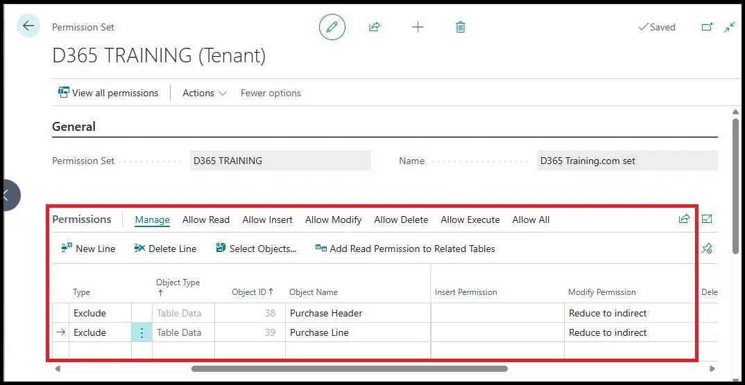This screenshot has width=745, height=385.
Task: Click Delete Line button
Action: [165, 249]
